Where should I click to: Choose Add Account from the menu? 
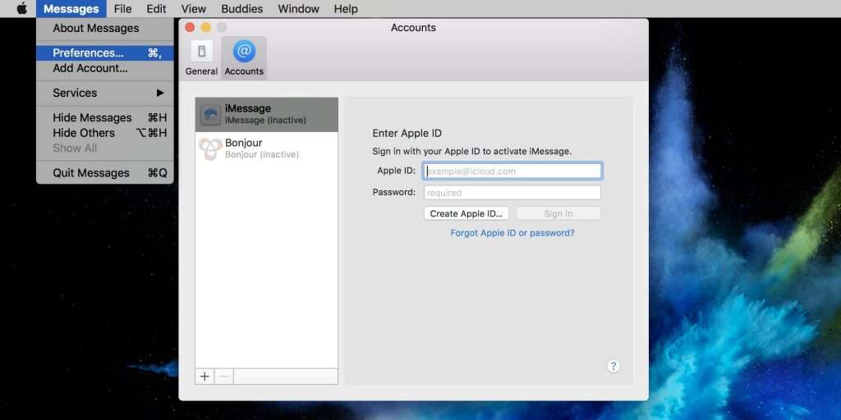pos(105,68)
